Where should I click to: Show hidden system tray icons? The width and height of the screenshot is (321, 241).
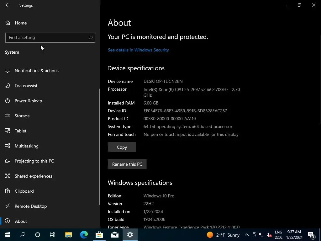(247, 235)
